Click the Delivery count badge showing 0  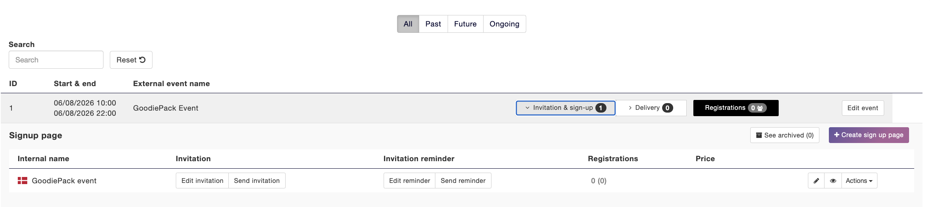coord(667,108)
